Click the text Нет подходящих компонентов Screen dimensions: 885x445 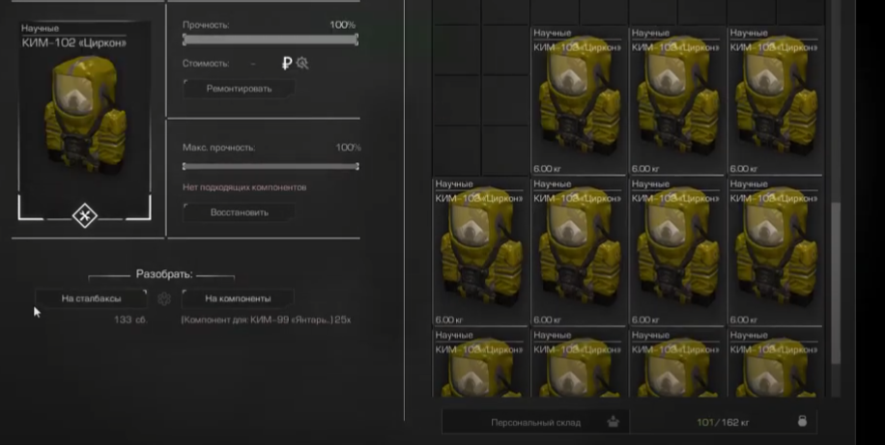244,187
